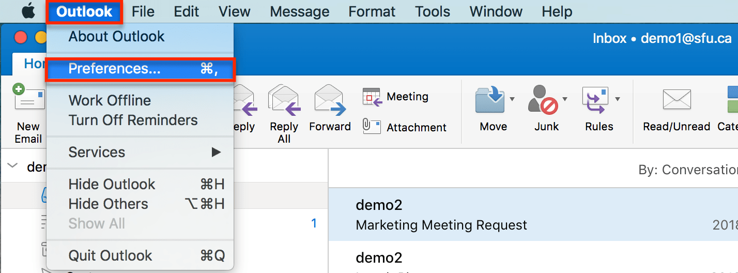Click the Reply All icon
Image resolution: width=738 pixels, height=273 pixels.
(x=284, y=100)
